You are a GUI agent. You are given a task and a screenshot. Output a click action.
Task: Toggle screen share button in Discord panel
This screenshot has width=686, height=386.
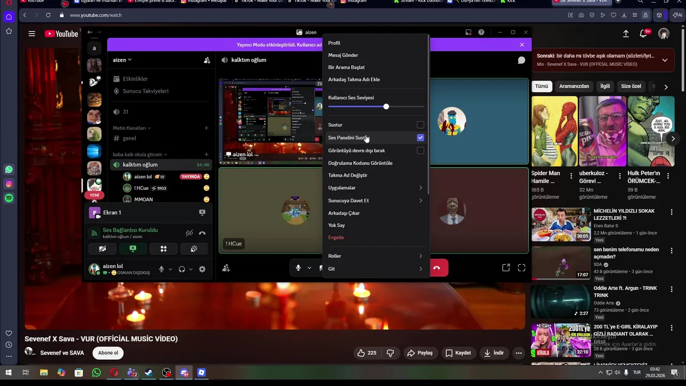point(133,249)
